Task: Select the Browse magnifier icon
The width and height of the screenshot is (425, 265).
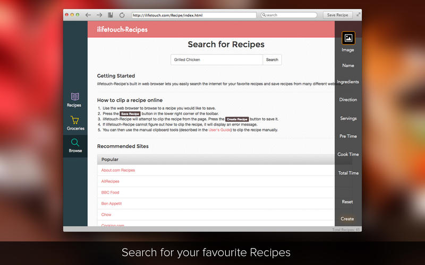Action: [x=75, y=143]
